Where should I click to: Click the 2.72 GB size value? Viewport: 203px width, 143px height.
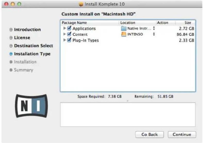(186, 28)
